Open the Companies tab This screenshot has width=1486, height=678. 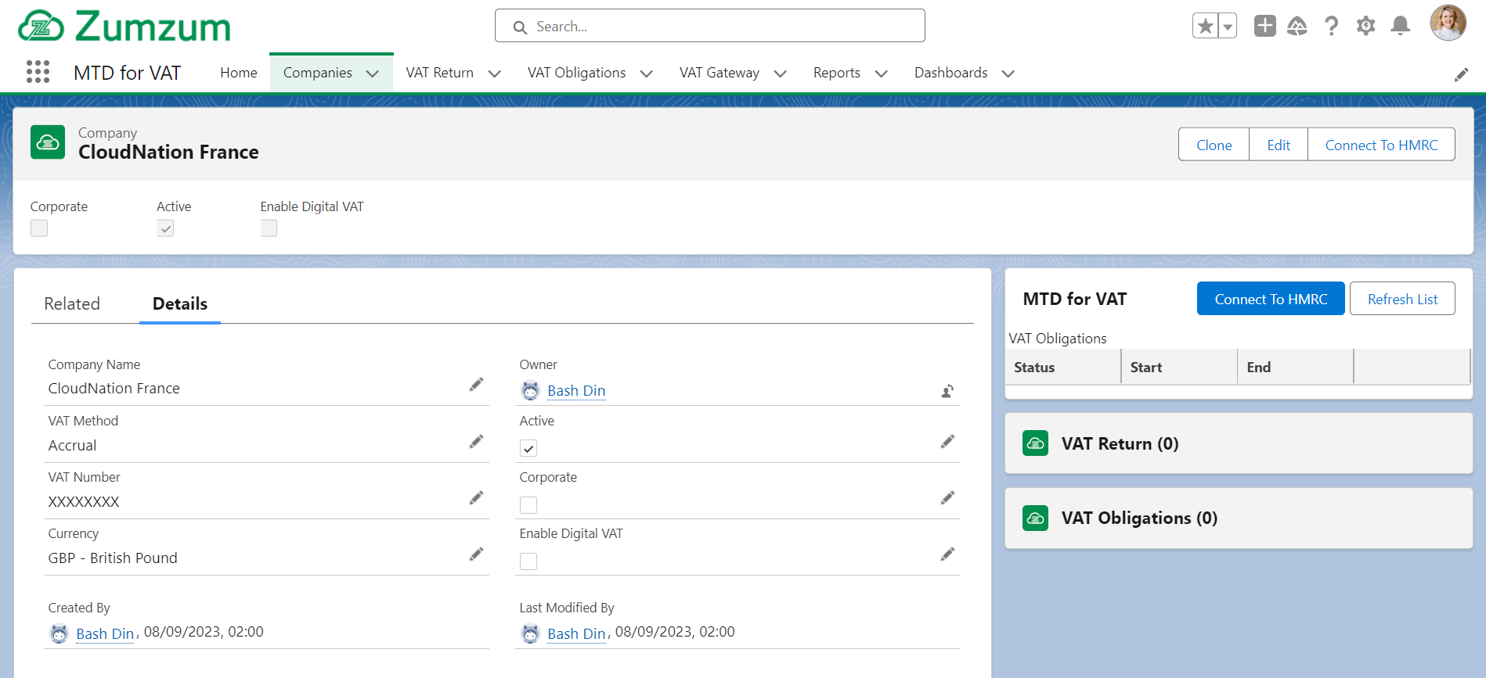(x=318, y=73)
